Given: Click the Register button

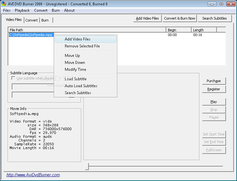Looking at the screenshot, I should [x=214, y=89].
